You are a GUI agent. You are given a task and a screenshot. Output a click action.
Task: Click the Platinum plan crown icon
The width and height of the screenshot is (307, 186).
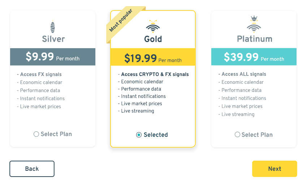[254, 25]
